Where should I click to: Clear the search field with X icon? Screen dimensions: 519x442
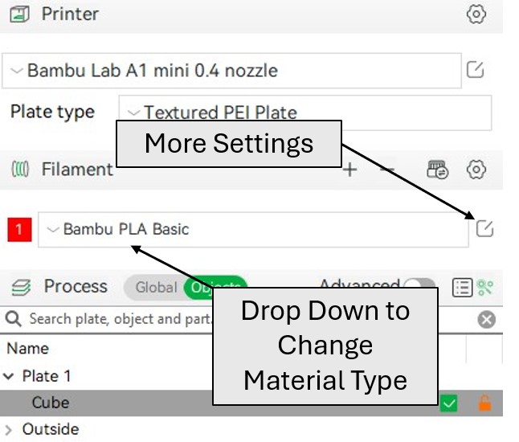pos(486,320)
